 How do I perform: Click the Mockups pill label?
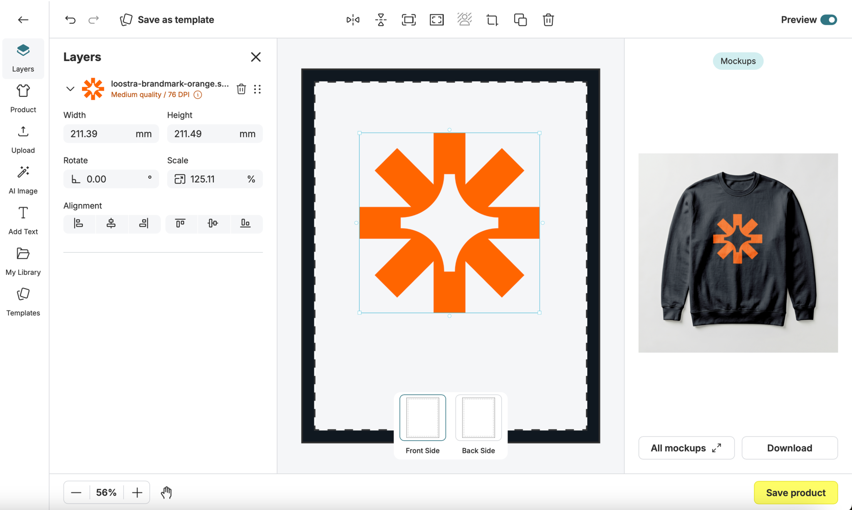[x=738, y=61]
